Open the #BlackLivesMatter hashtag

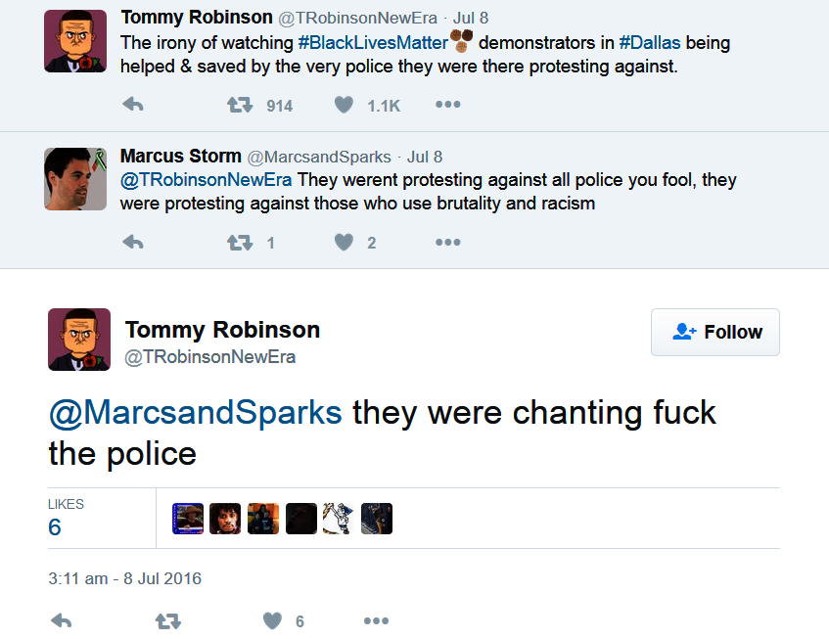click(372, 43)
